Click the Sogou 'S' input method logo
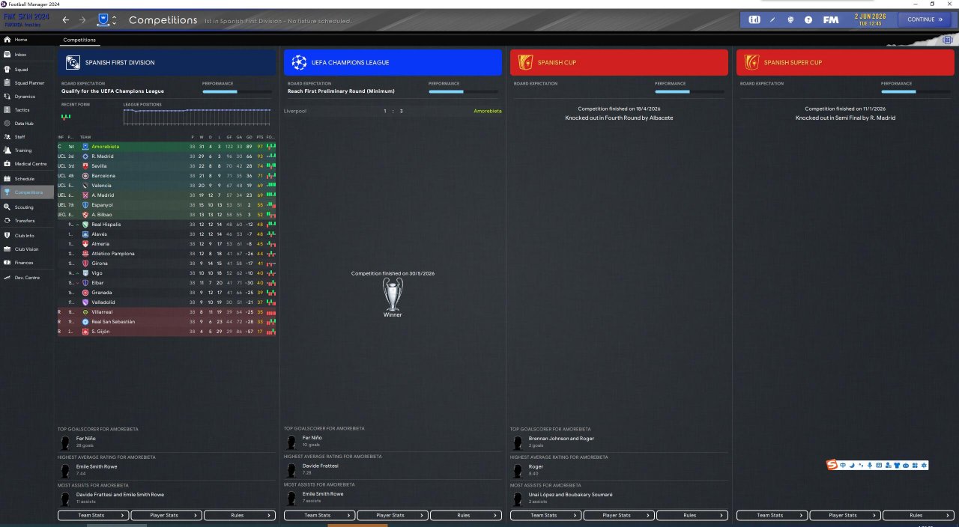This screenshot has width=959, height=527. [832, 466]
